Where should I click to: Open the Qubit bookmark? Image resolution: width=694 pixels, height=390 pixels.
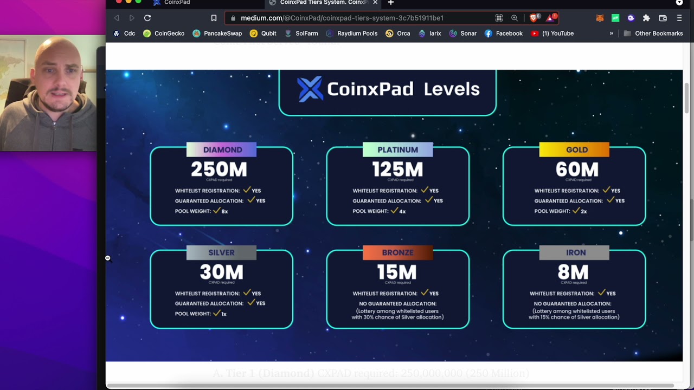[x=263, y=34]
